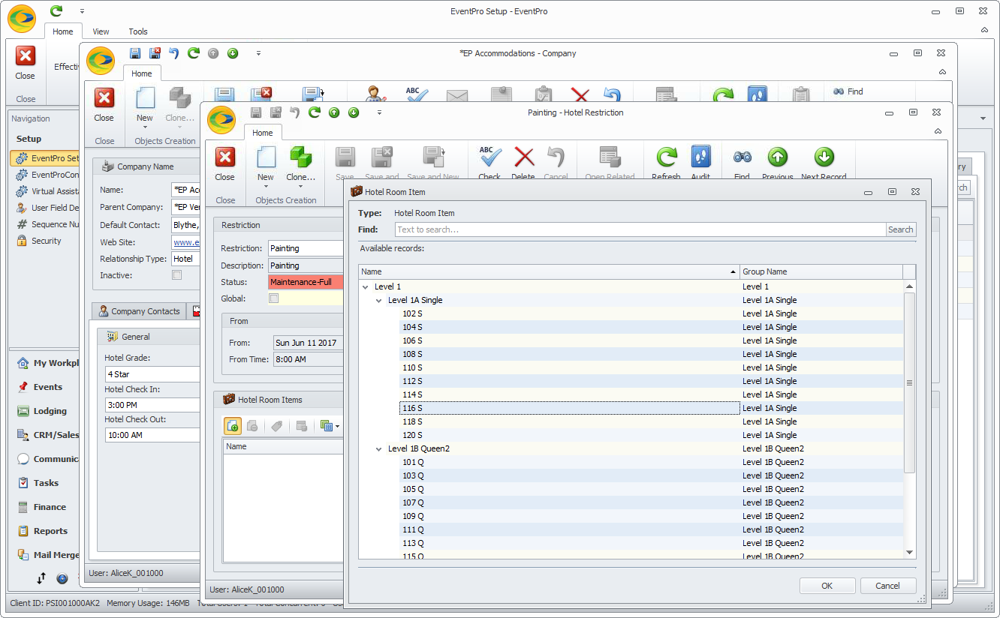
Task: Click Hotel Grade 4 Star field
Action: coord(152,374)
